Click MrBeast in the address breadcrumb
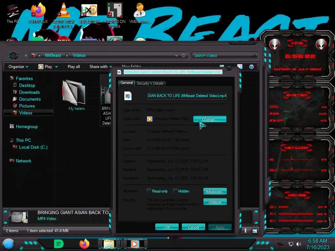The image size is (335, 251). (53, 56)
